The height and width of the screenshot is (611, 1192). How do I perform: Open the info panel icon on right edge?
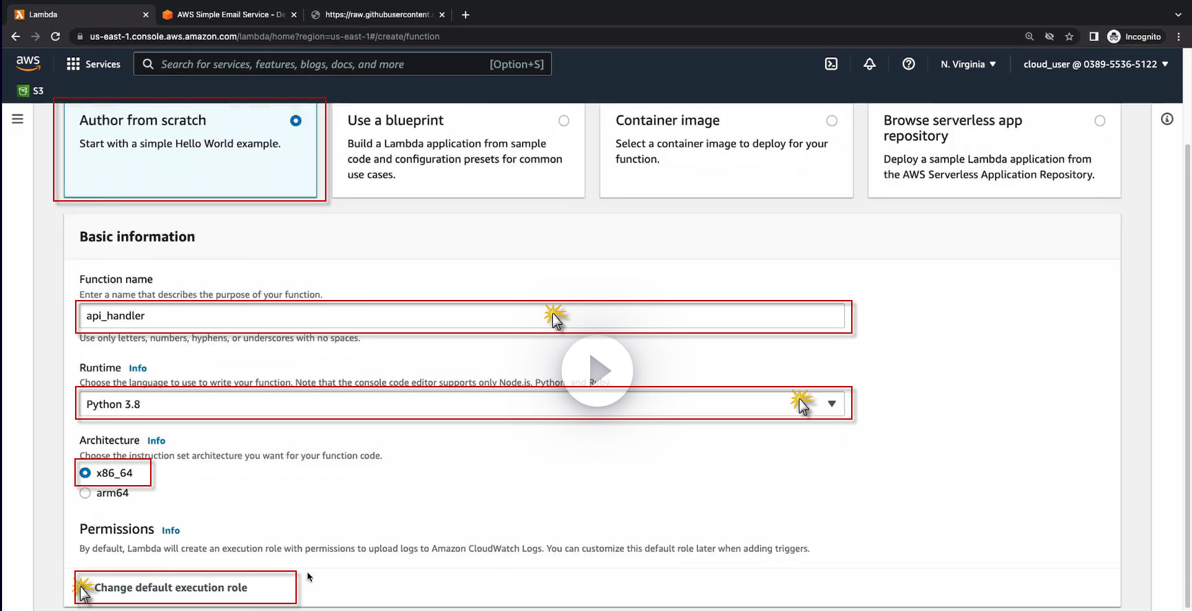(1167, 119)
